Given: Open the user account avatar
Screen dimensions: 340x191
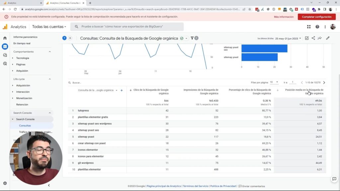Looking at the screenshot, I should click(x=333, y=27).
